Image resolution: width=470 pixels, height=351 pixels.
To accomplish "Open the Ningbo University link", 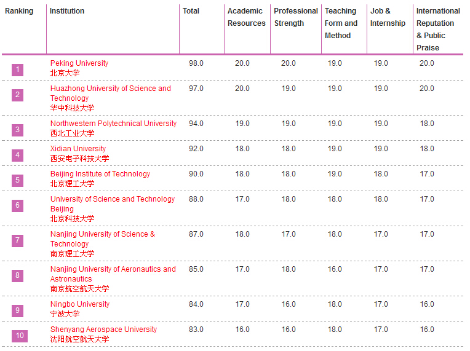I will (80, 304).
